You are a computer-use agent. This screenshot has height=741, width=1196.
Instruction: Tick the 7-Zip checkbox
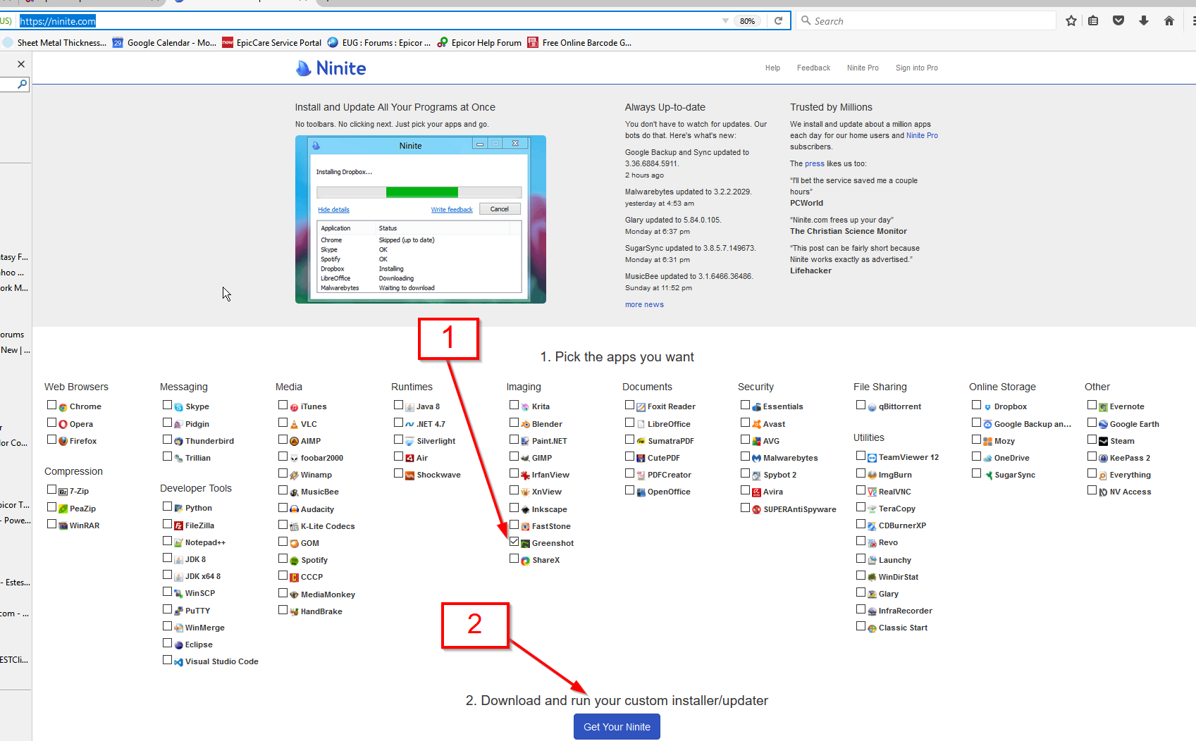pos(52,490)
